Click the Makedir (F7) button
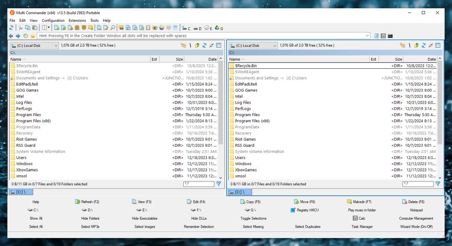Viewport: 452px width, 246px height. click(x=359, y=202)
